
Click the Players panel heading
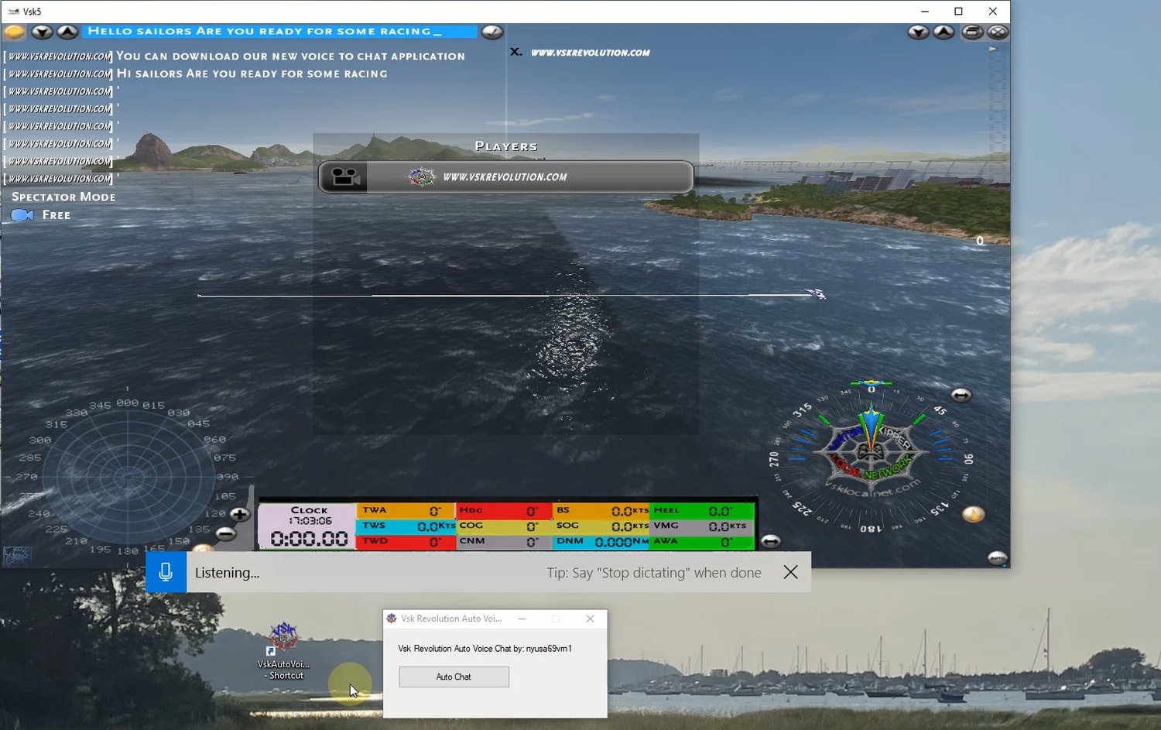(x=506, y=146)
